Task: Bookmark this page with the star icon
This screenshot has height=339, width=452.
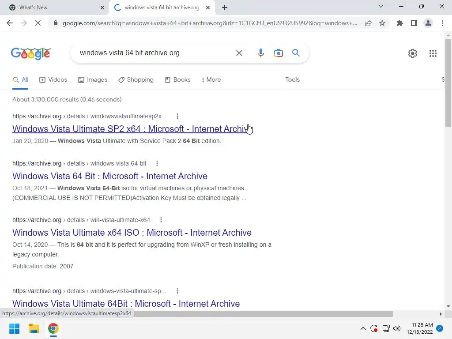Action: (382, 23)
